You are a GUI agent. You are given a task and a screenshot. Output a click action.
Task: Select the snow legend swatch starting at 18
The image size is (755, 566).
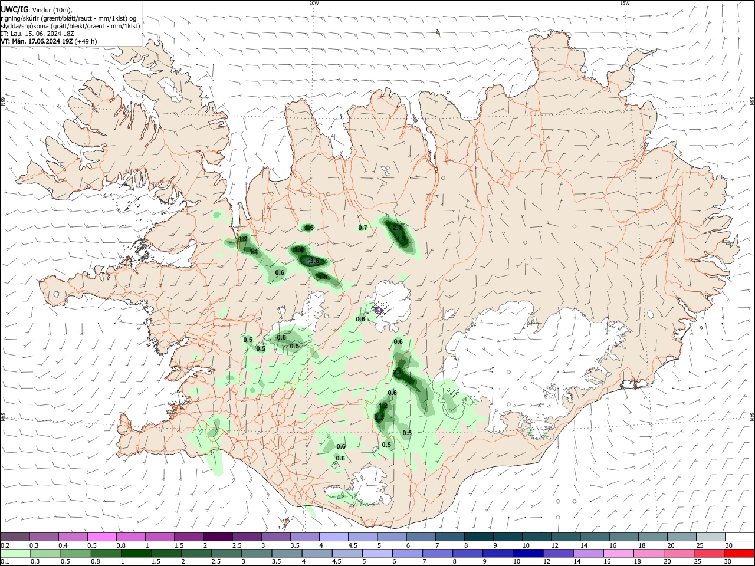652,537
